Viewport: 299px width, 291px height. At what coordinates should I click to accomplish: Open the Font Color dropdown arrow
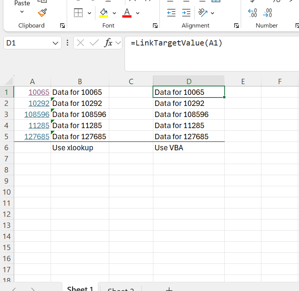138,13
